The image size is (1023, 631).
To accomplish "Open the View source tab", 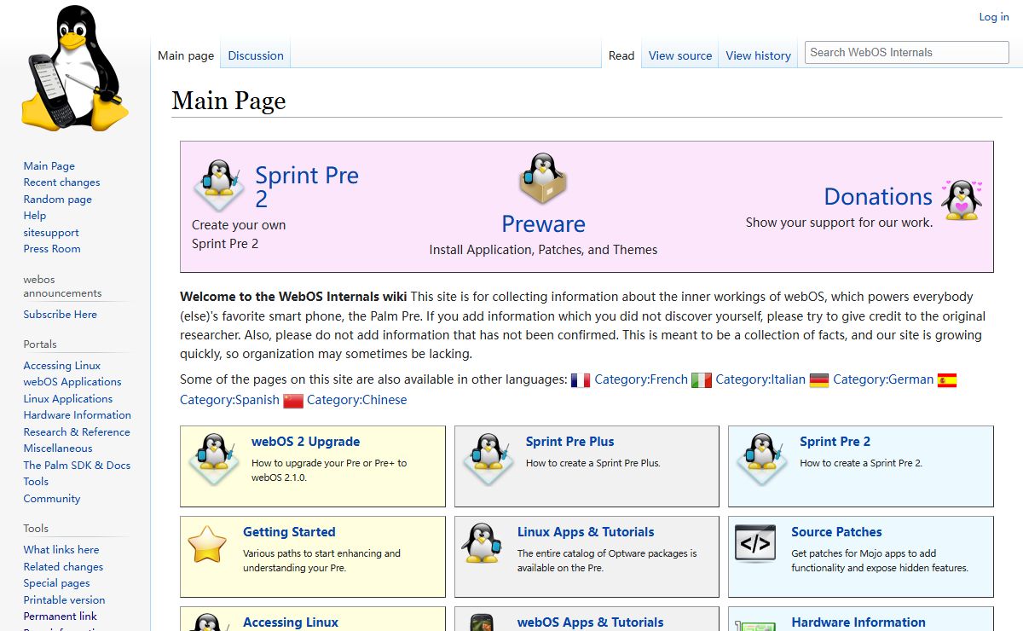I will coord(680,55).
